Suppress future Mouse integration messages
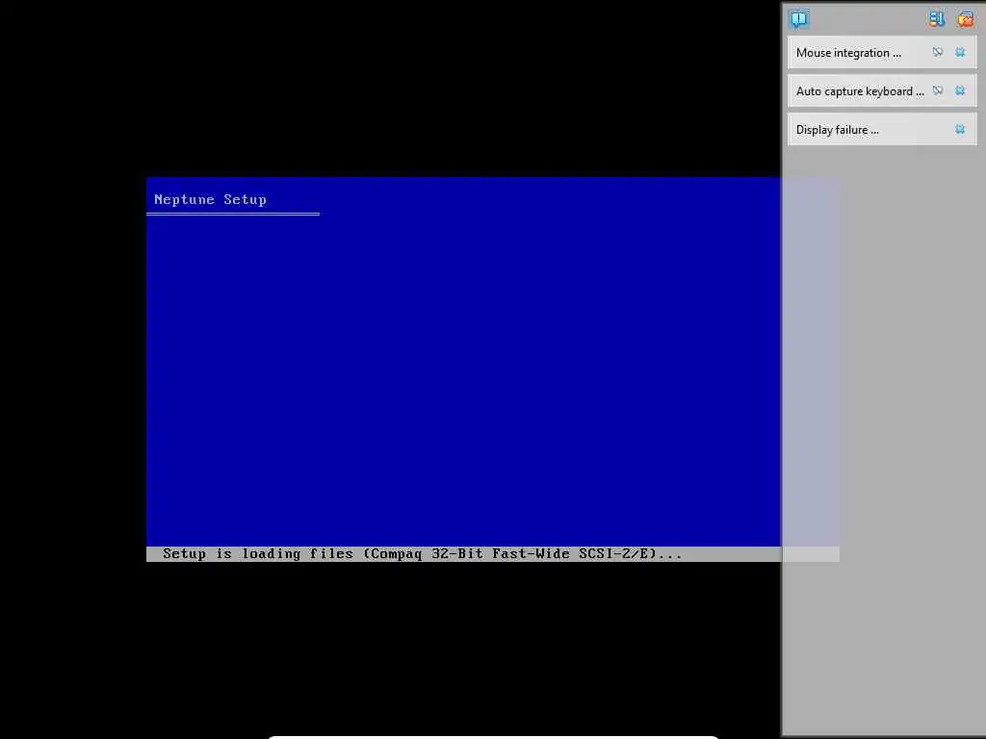The width and height of the screenshot is (986, 739). pos(938,52)
